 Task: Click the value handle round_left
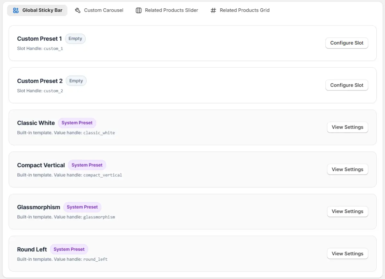pos(96,259)
